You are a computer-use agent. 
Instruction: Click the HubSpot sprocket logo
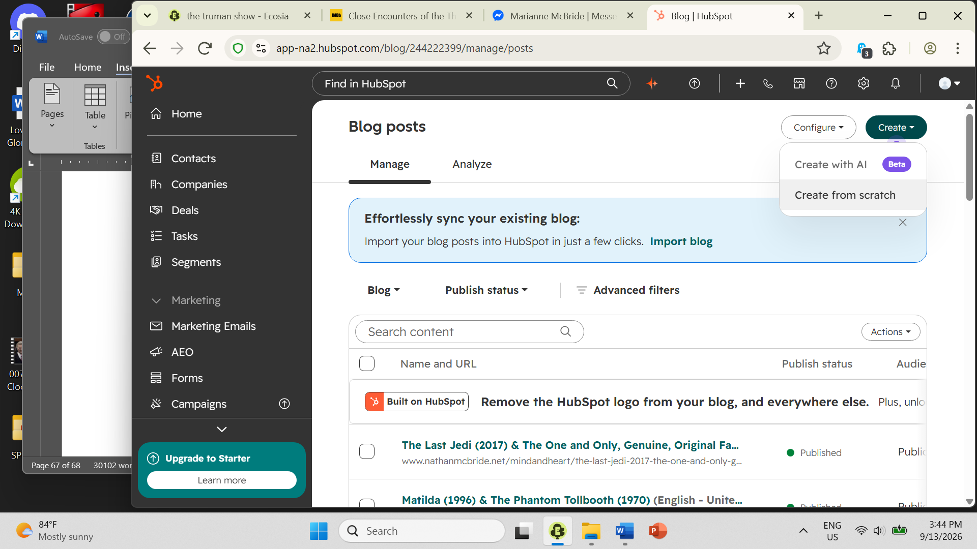point(154,83)
